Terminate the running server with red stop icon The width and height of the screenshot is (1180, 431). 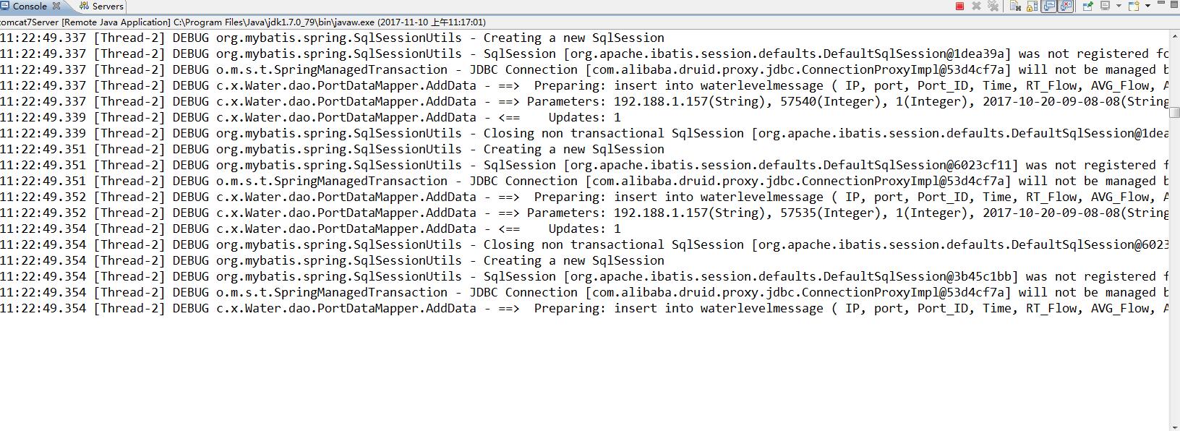(959, 6)
